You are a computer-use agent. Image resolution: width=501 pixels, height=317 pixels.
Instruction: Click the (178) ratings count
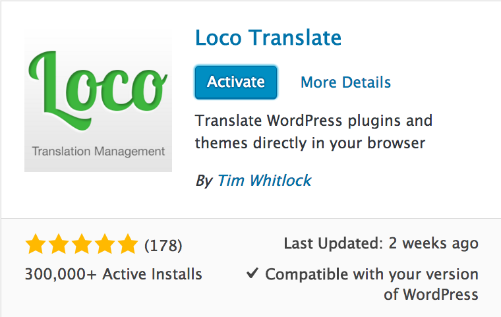[163, 246]
